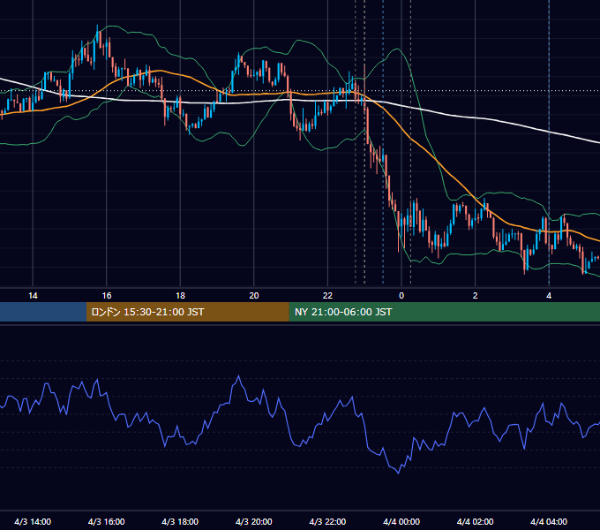Screen dimensions: 600x530
Task: Click the blue session bar before London
Action: [43, 312]
